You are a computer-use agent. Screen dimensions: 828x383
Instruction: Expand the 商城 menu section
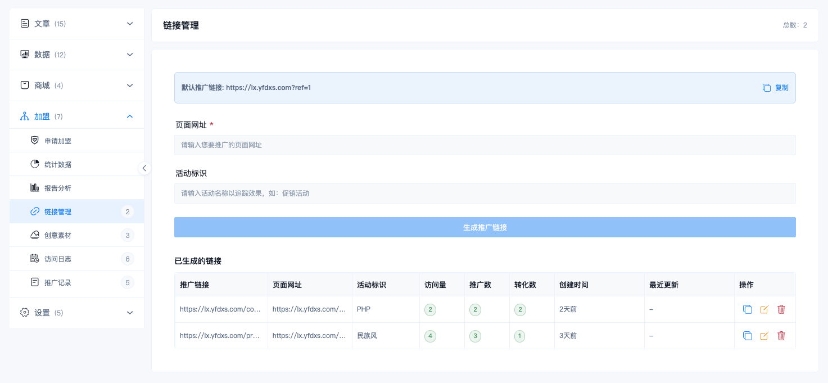click(x=76, y=85)
